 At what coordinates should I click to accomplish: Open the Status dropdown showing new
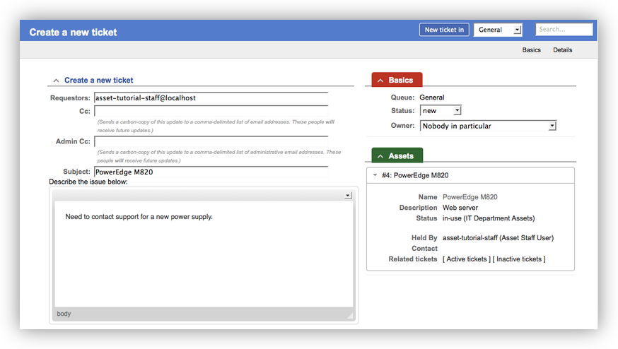coord(441,111)
